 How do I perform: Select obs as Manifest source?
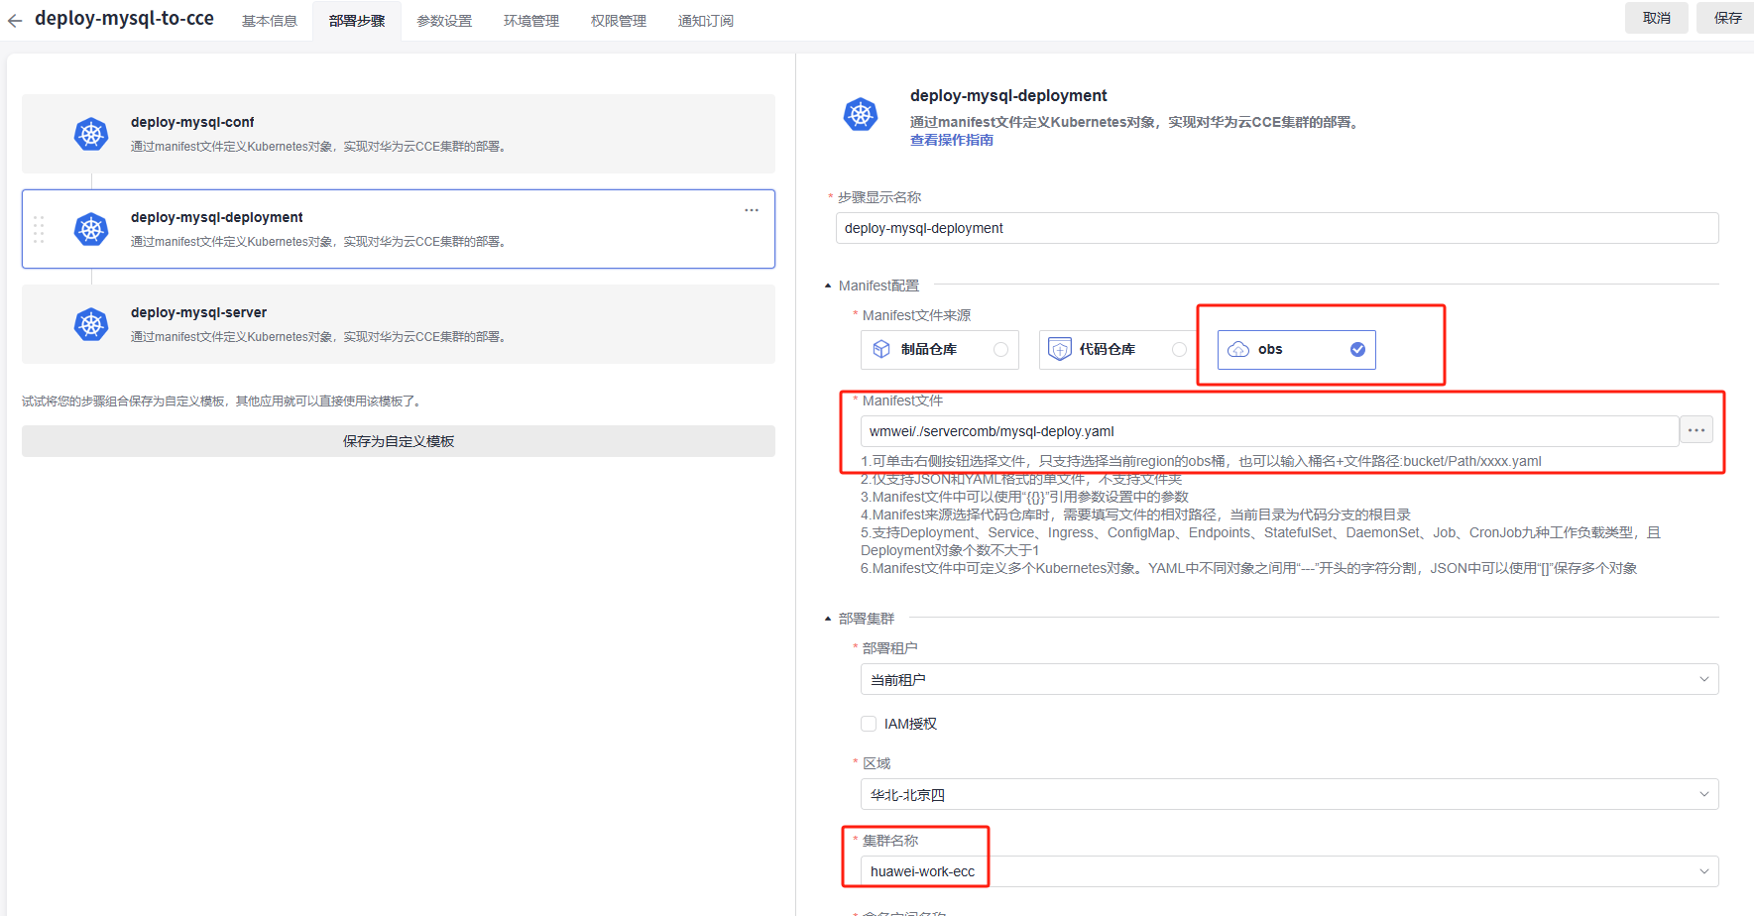(1297, 350)
